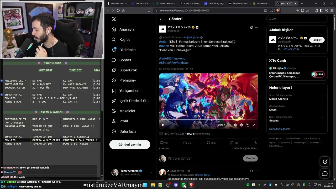Image resolution: width=336 pixels, height=189 pixels.
Task: Open Spotify from the Windows taskbar
Action: tap(183, 185)
